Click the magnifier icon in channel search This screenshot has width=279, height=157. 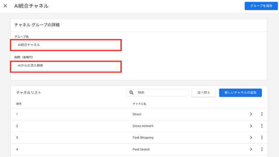pos(131,92)
